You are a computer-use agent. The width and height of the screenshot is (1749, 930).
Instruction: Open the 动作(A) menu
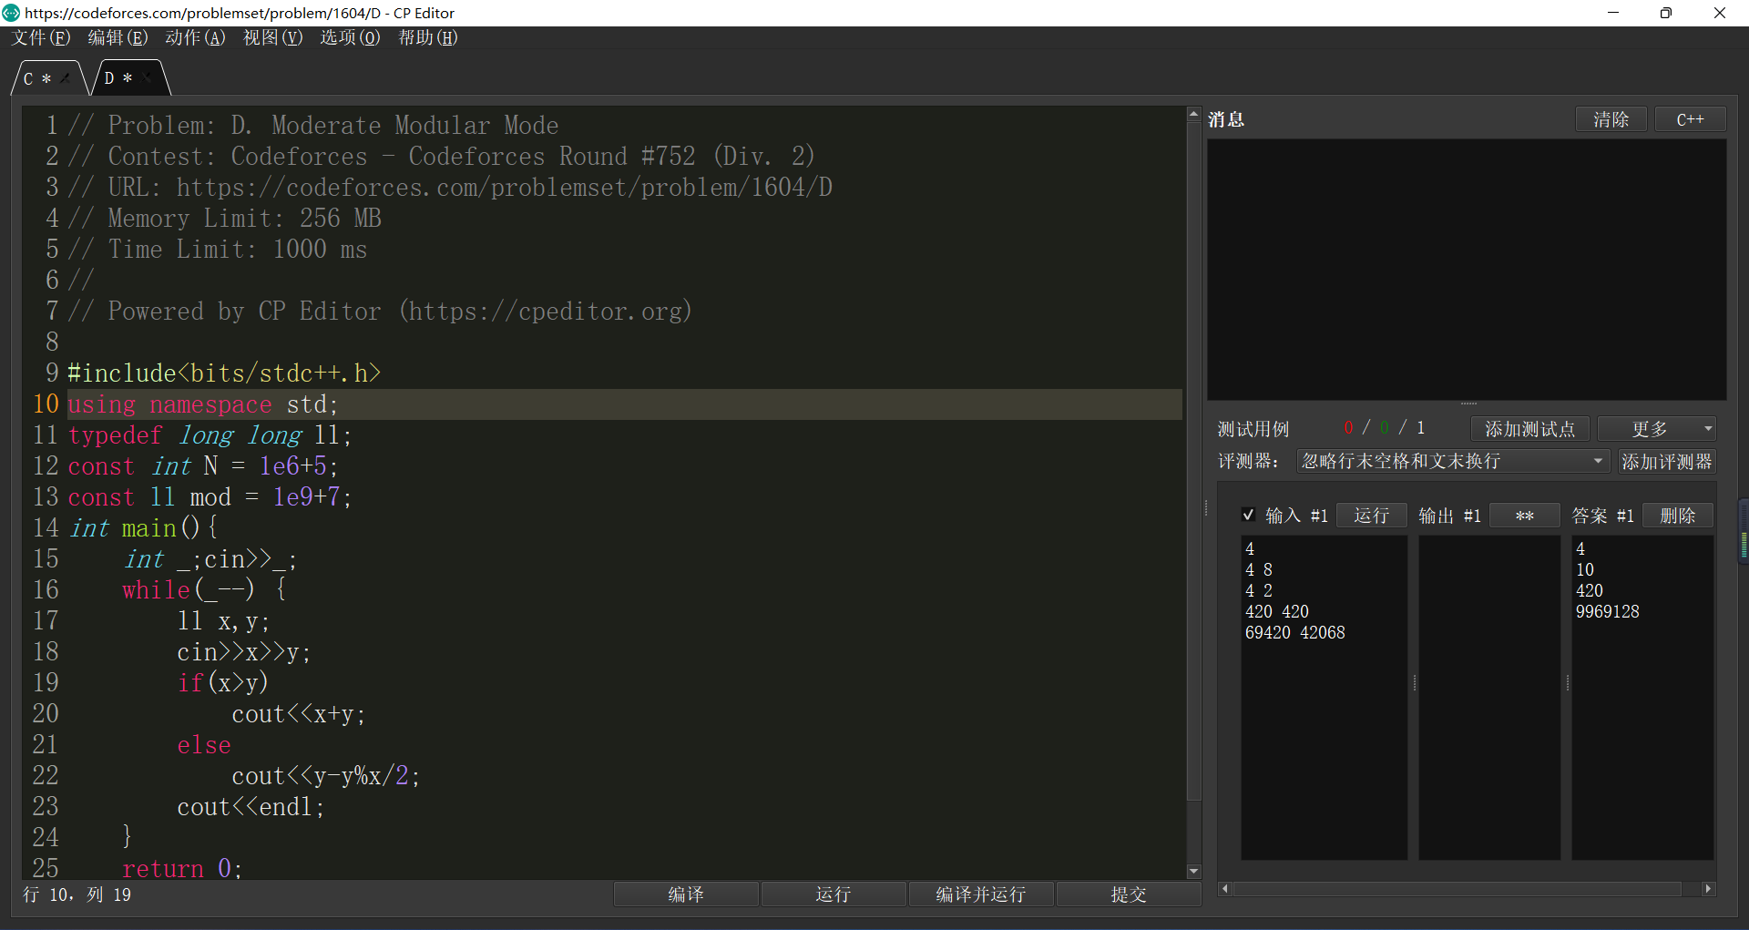click(x=195, y=37)
